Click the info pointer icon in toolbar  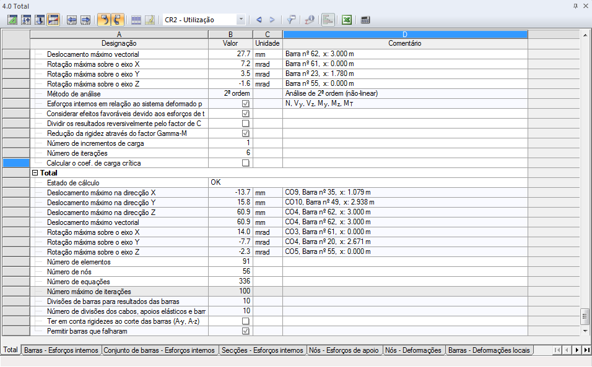[309, 20]
